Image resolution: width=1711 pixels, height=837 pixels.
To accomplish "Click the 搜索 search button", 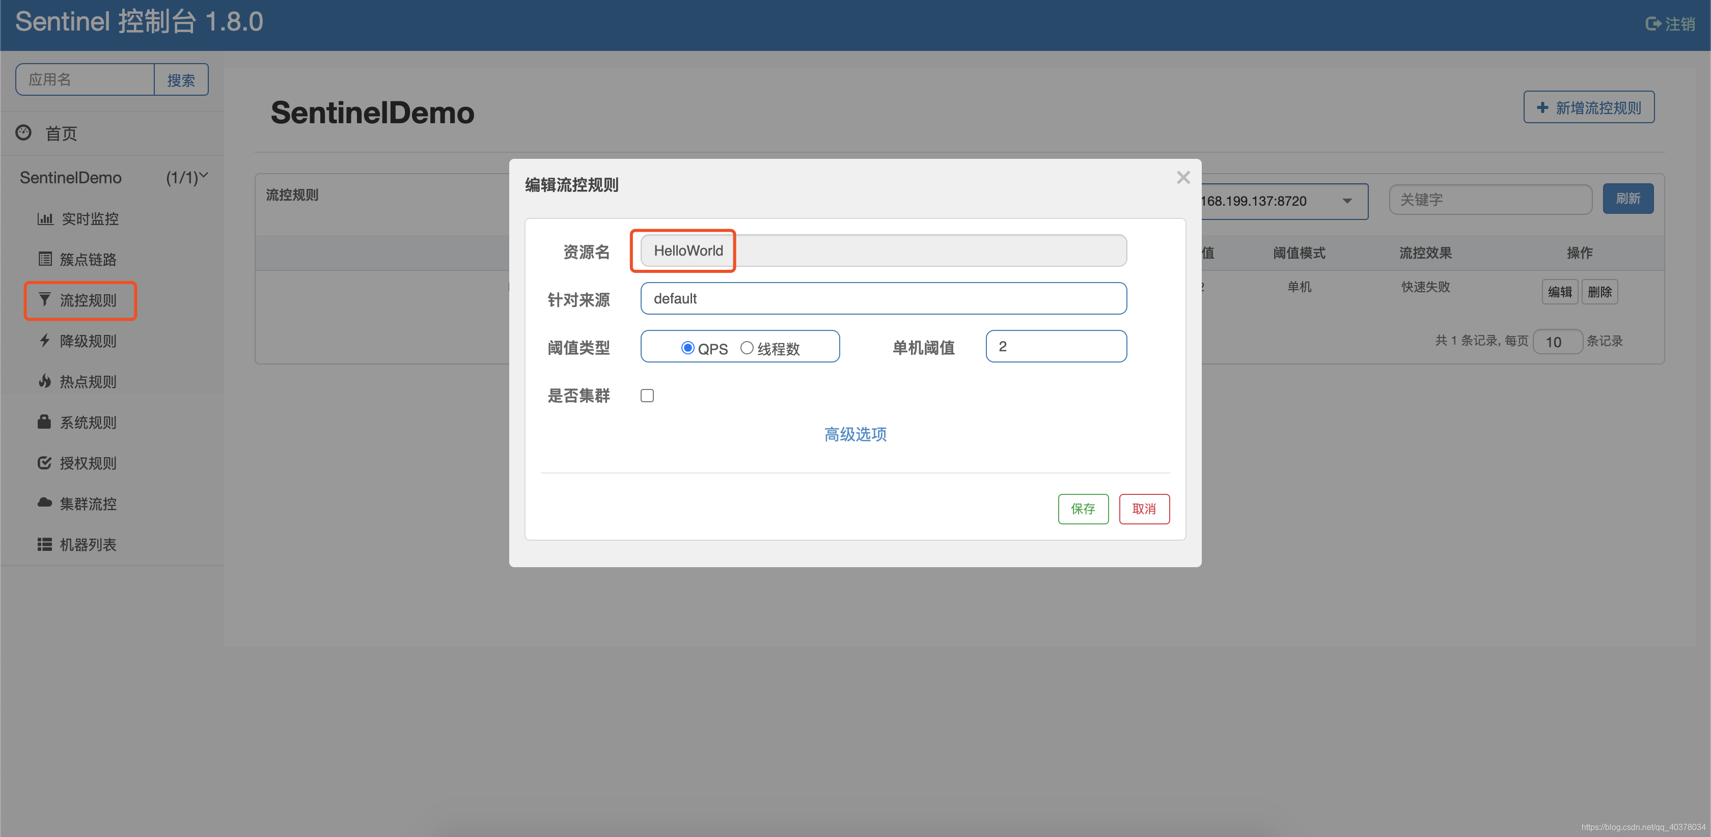I will click(x=181, y=80).
